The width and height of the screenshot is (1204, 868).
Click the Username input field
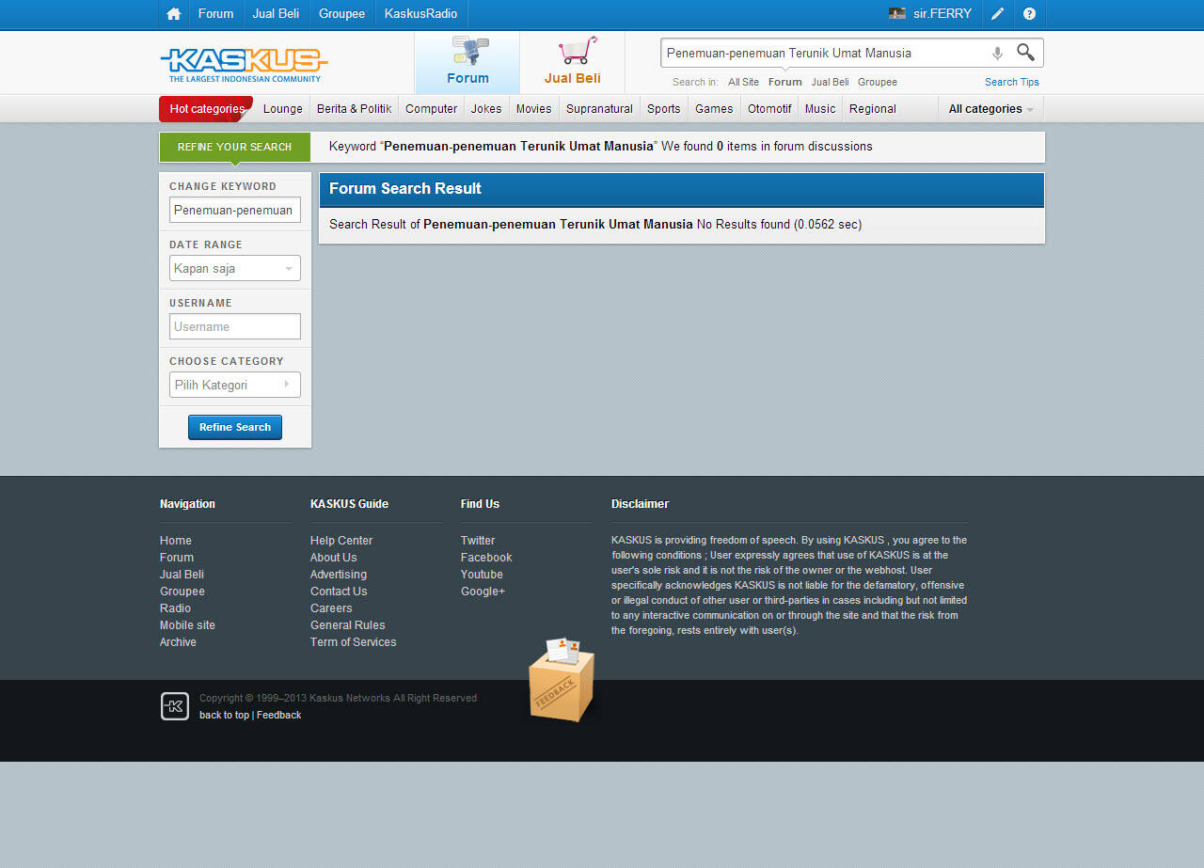click(235, 326)
